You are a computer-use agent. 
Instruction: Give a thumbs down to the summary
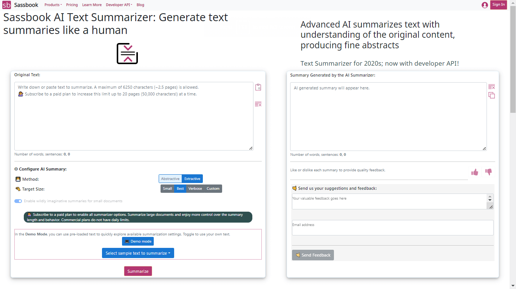click(488, 172)
